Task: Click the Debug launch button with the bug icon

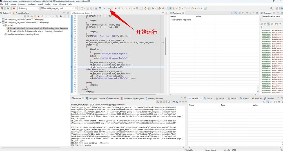Action: tap(8, 8)
